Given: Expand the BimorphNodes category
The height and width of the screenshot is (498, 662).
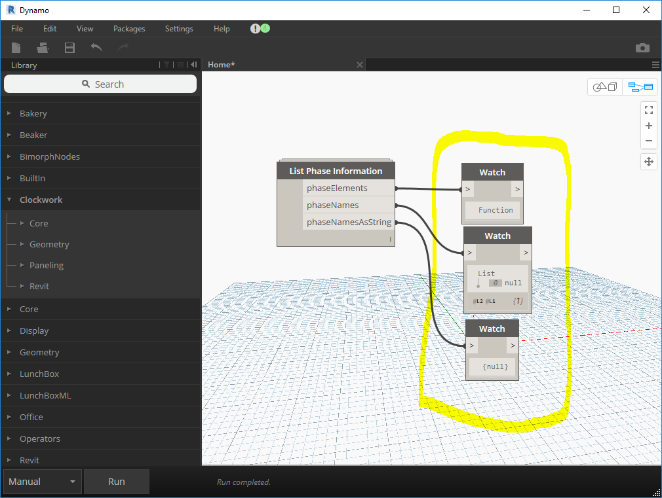Looking at the screenshot, I should [x=100, y=156].
